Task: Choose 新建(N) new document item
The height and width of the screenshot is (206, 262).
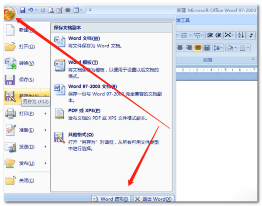Action: (x=27, y=30)
